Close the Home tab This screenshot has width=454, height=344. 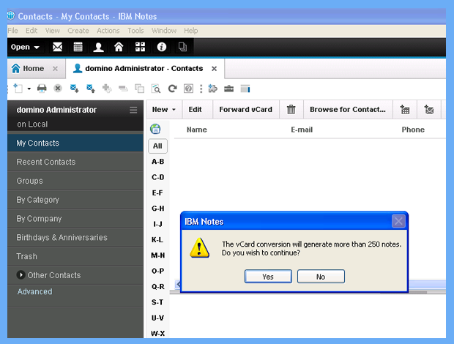[55, 69]
